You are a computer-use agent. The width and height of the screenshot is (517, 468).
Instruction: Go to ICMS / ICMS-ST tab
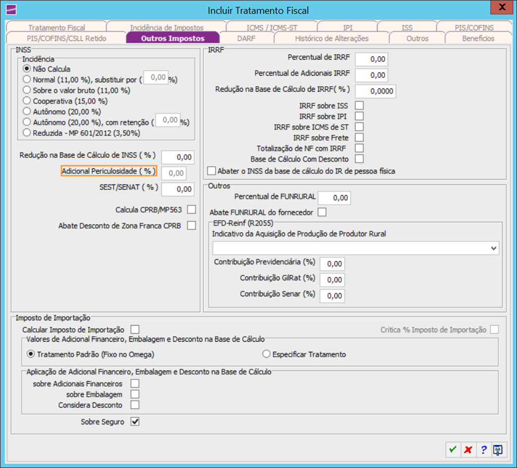coord(272,27)
